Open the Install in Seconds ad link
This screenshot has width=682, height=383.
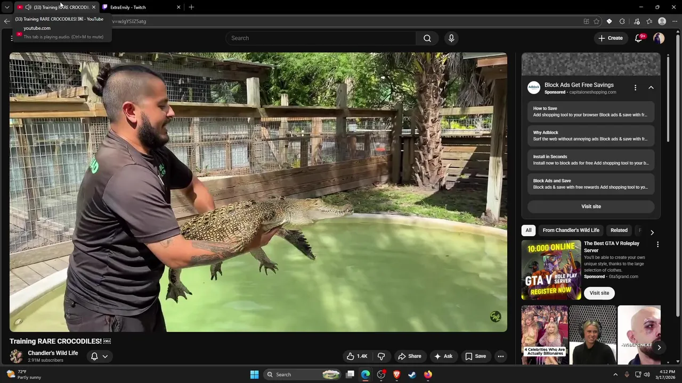[x=591, y=160]
